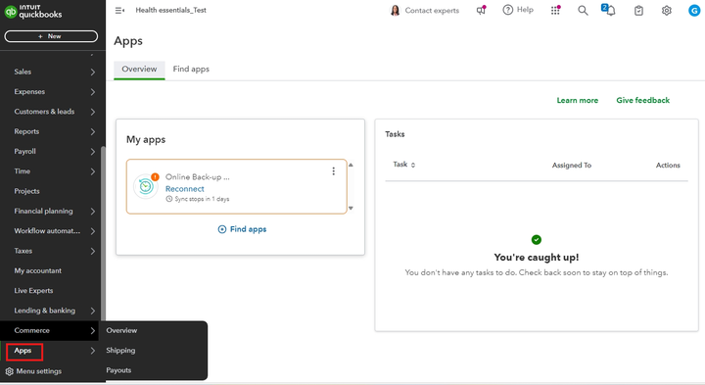
Task: Click the Find apps link below My apps
Action: [243, 229]
